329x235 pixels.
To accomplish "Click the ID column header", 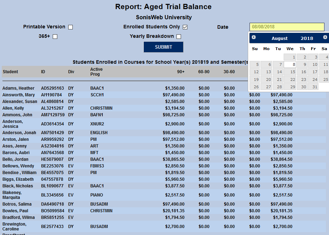I will point(43,71).
